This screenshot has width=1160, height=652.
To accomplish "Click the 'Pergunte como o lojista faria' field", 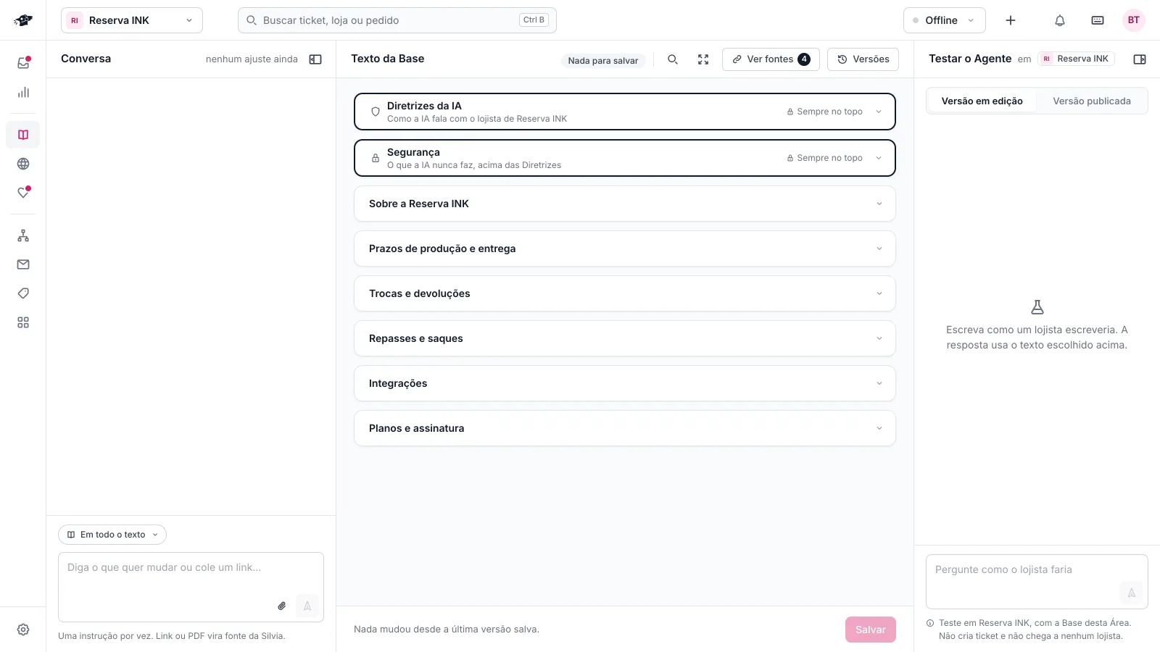I will pos(1037,582).
